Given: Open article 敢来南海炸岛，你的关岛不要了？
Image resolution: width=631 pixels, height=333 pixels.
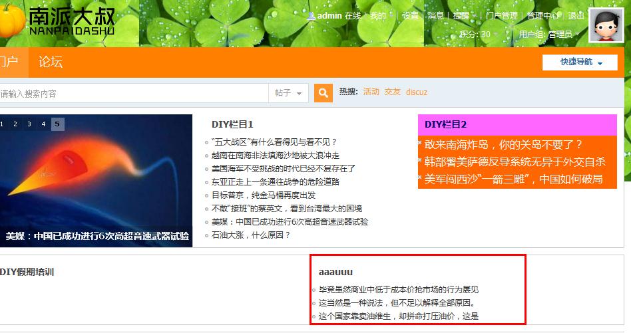Looking at the screenshot, I should coord(503,145).
